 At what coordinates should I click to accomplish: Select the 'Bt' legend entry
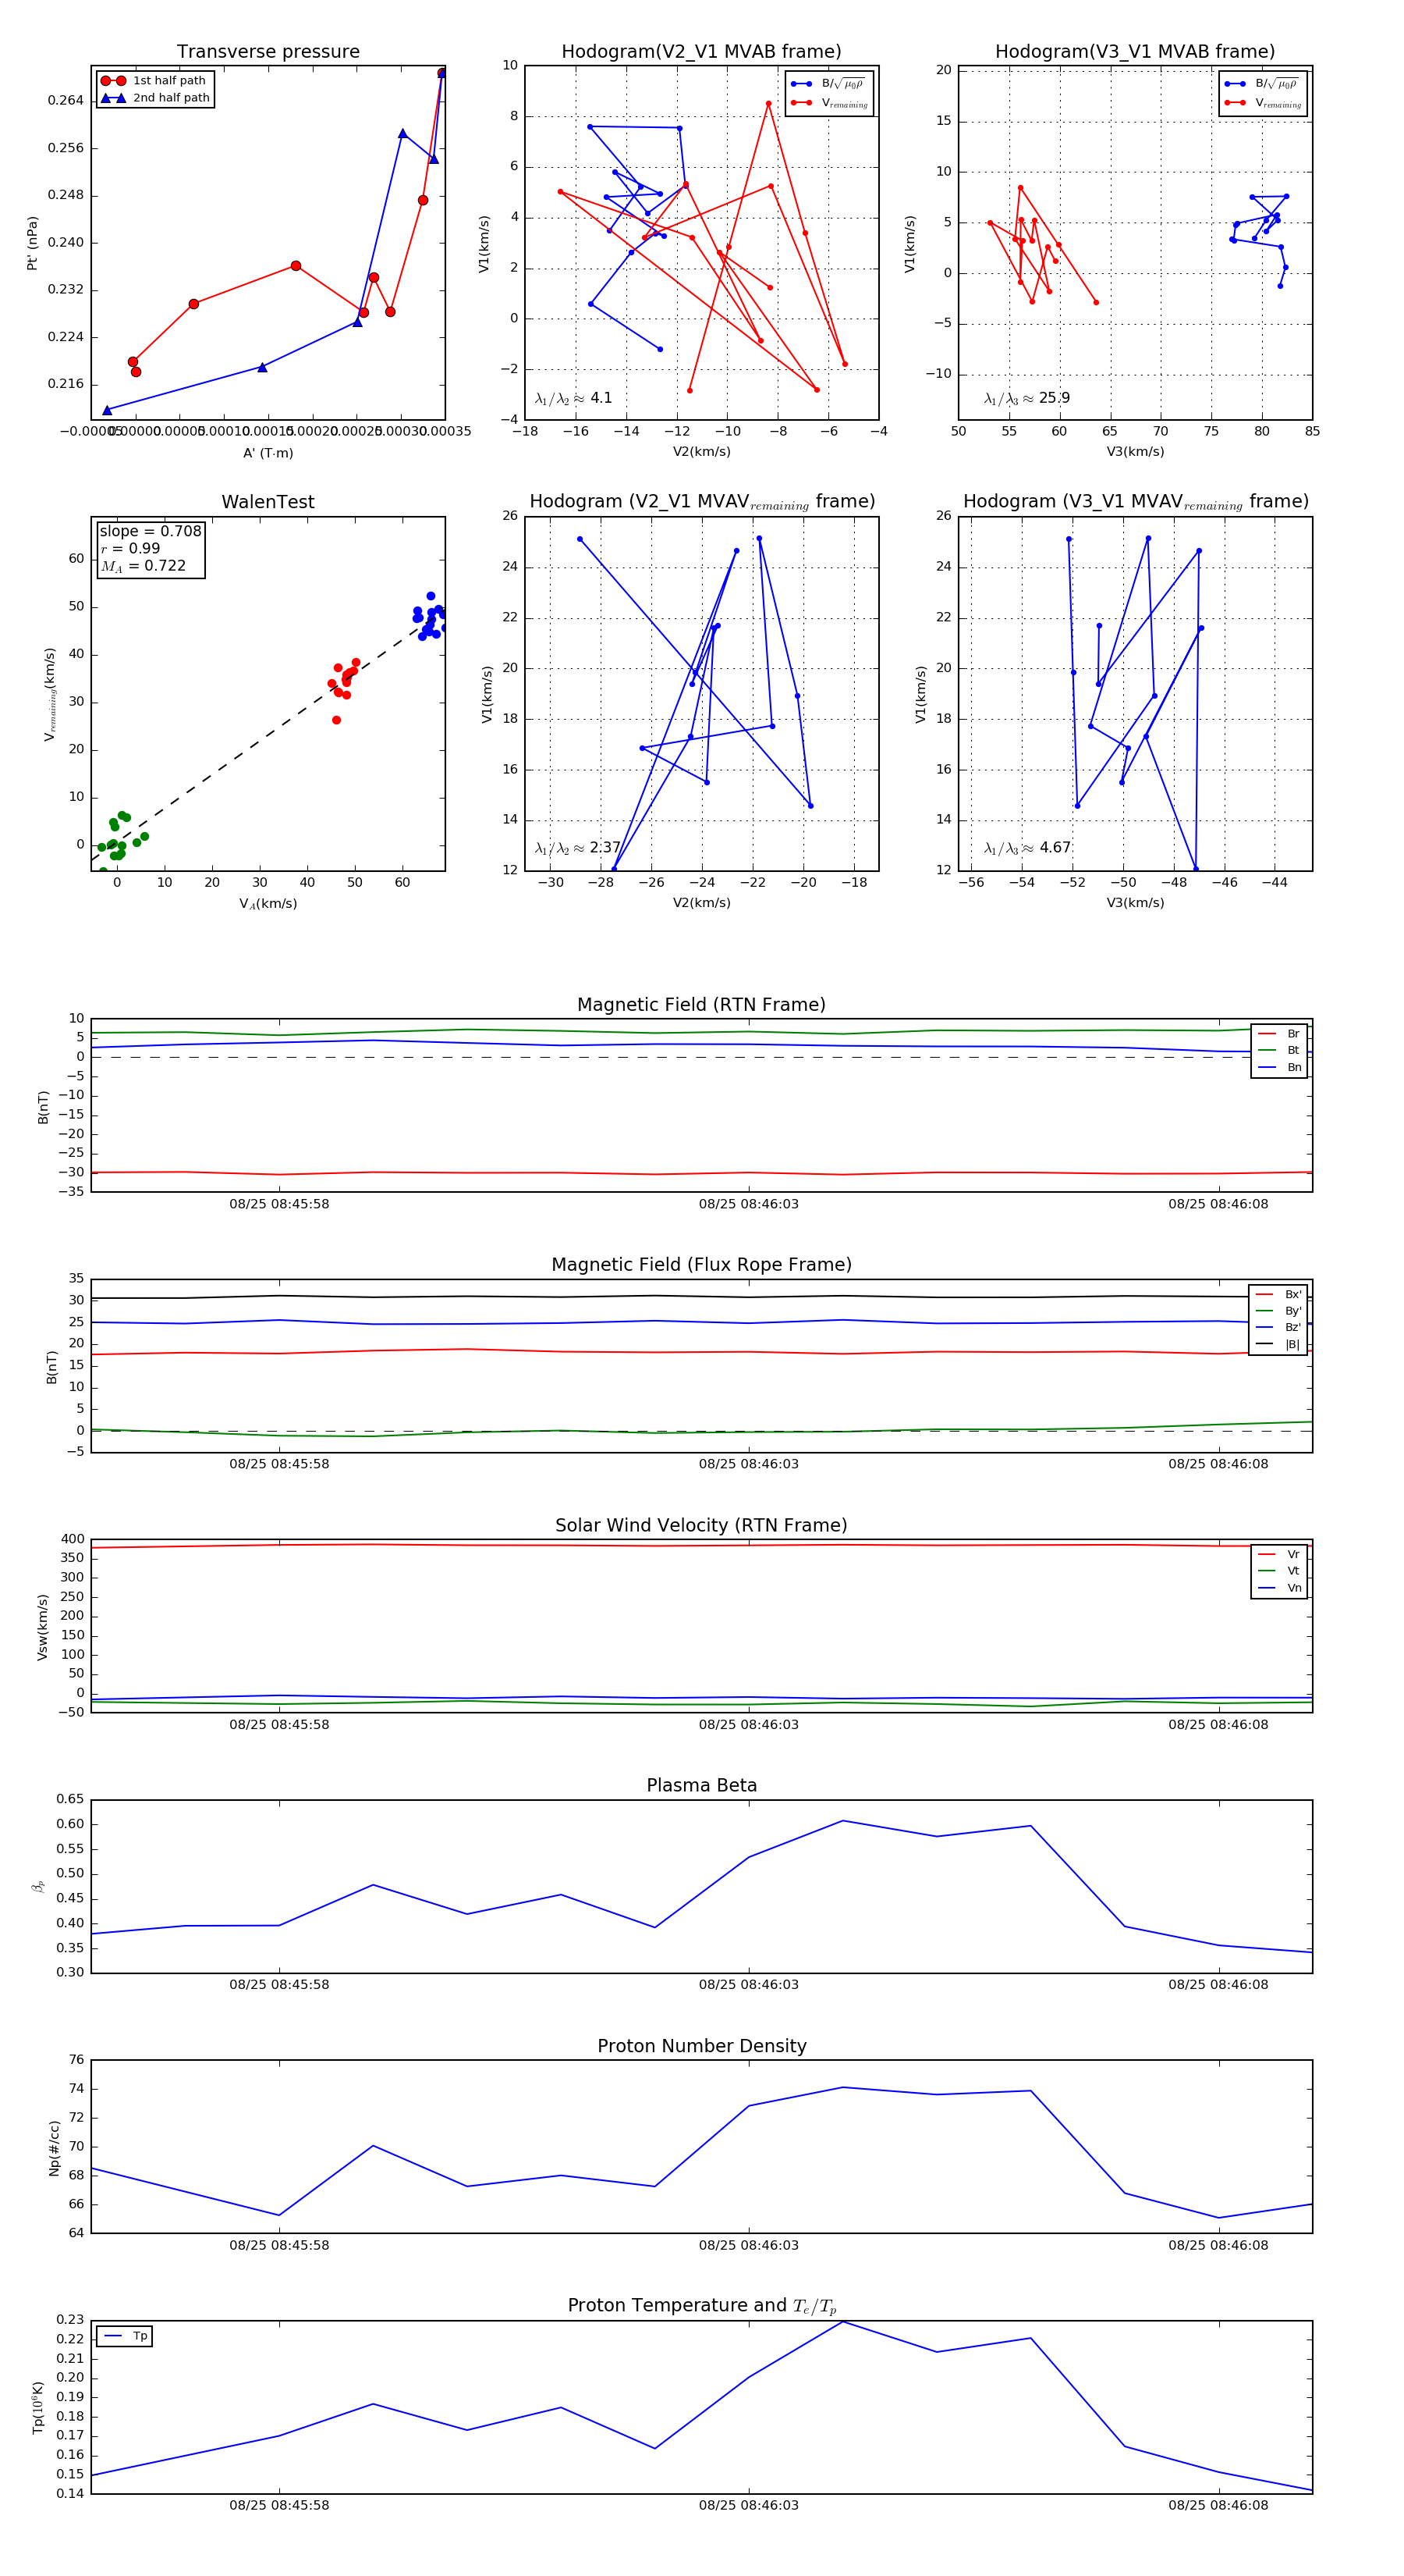[1279, 1050]
